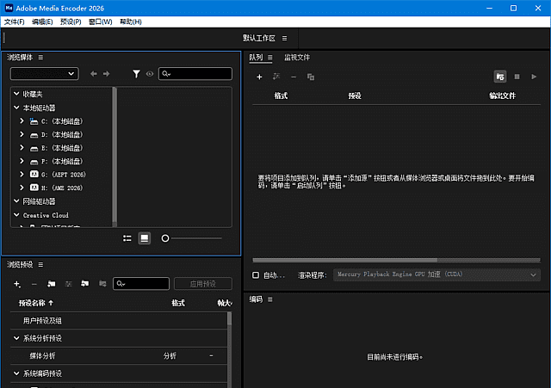Screen dimensions: 551x388
Task: Collapse the 系统分析预设 group
Action: point(16,338)
